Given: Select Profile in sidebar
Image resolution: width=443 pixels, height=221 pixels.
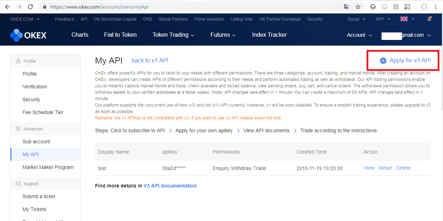Looking at the screenshot, I should [x=30, y=74].
